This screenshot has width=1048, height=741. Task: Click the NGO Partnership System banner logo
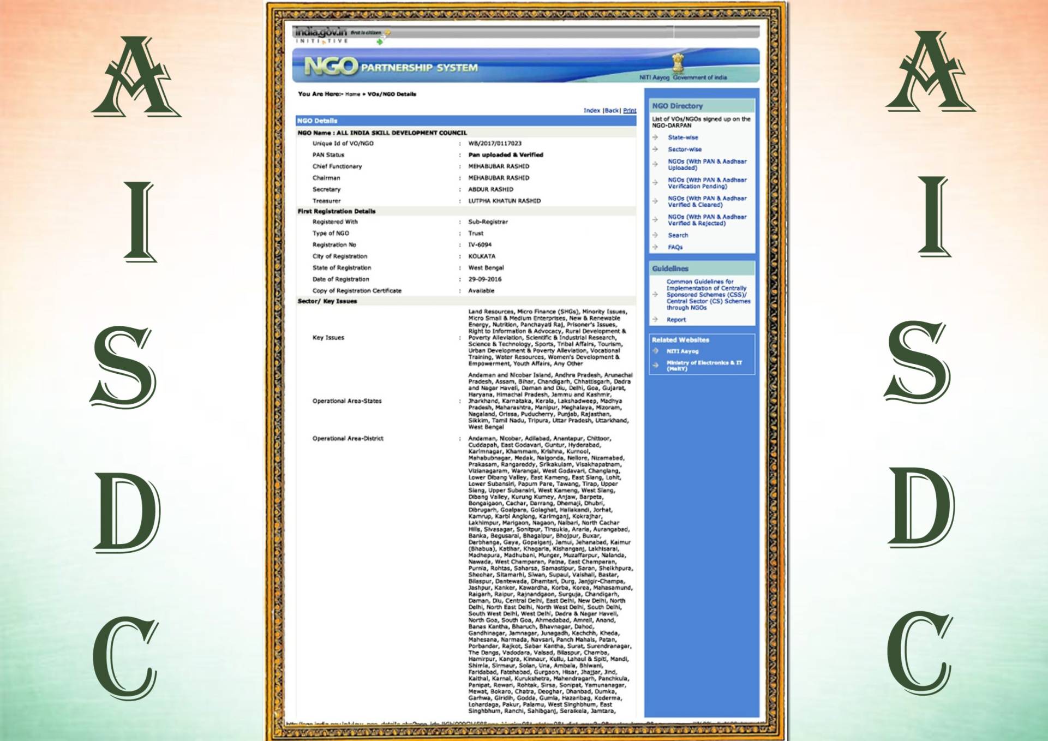point(391,67)
